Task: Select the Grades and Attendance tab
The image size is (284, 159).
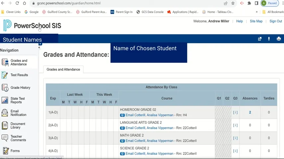Action: click(63, 70)
